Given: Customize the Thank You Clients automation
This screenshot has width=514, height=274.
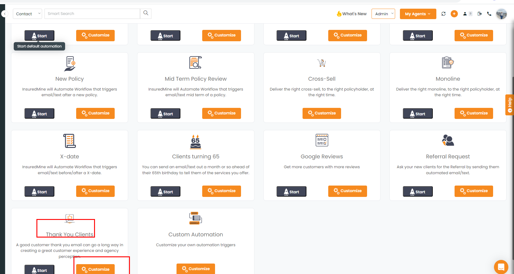Looking at the screenshot, I should 95,269.
